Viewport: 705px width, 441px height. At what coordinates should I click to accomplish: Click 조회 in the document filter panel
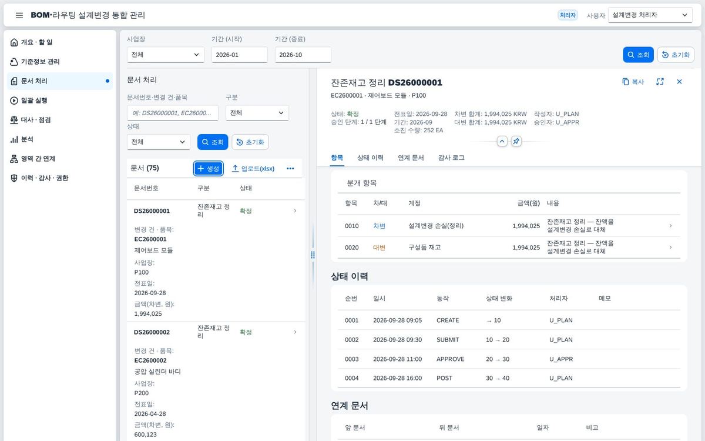[212, 142]
